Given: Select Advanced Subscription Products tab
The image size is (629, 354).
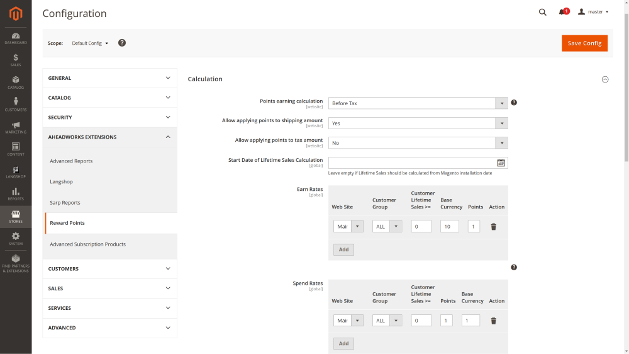Looking at the screenshot, I should 87,244.
